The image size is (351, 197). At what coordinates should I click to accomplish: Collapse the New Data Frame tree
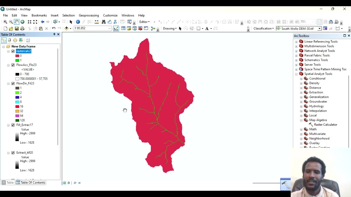[3, 47]
